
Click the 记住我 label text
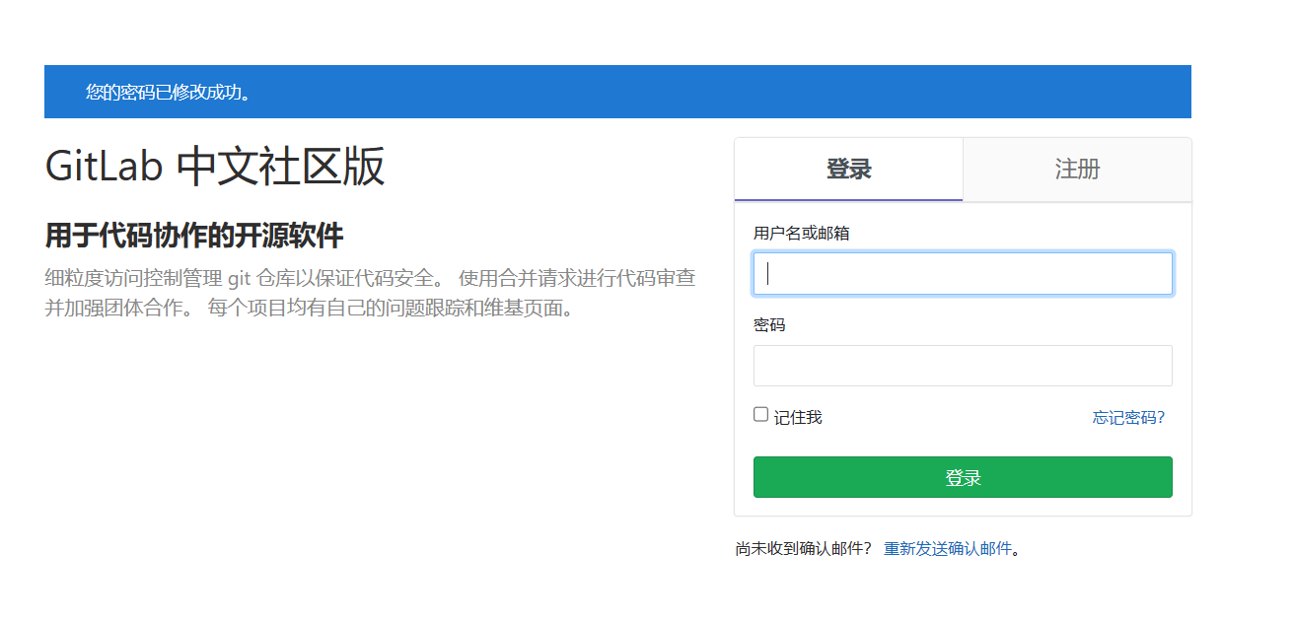coord(798,418)
